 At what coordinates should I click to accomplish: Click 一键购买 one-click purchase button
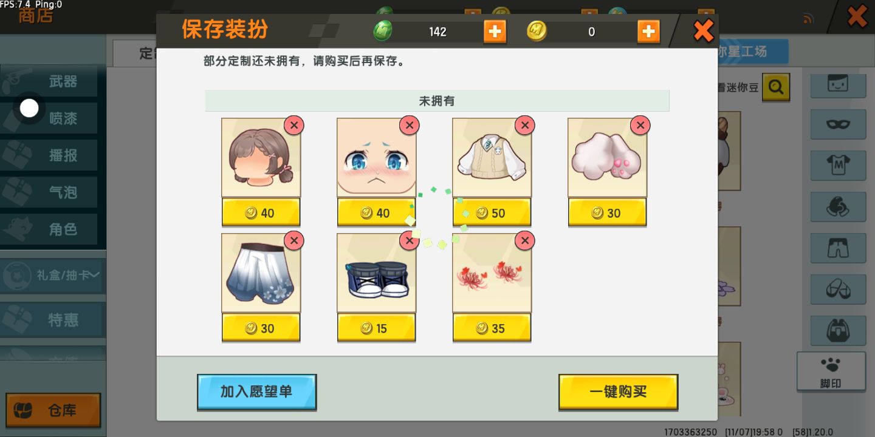click(618, 391)
